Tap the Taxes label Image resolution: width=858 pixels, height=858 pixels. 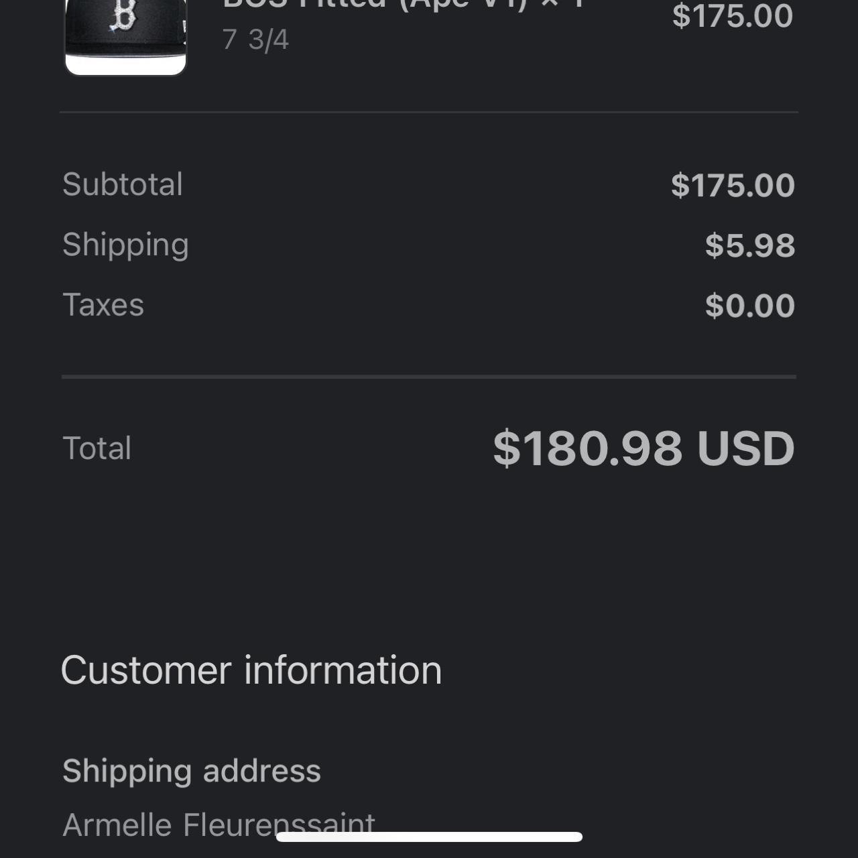(103, 305)
